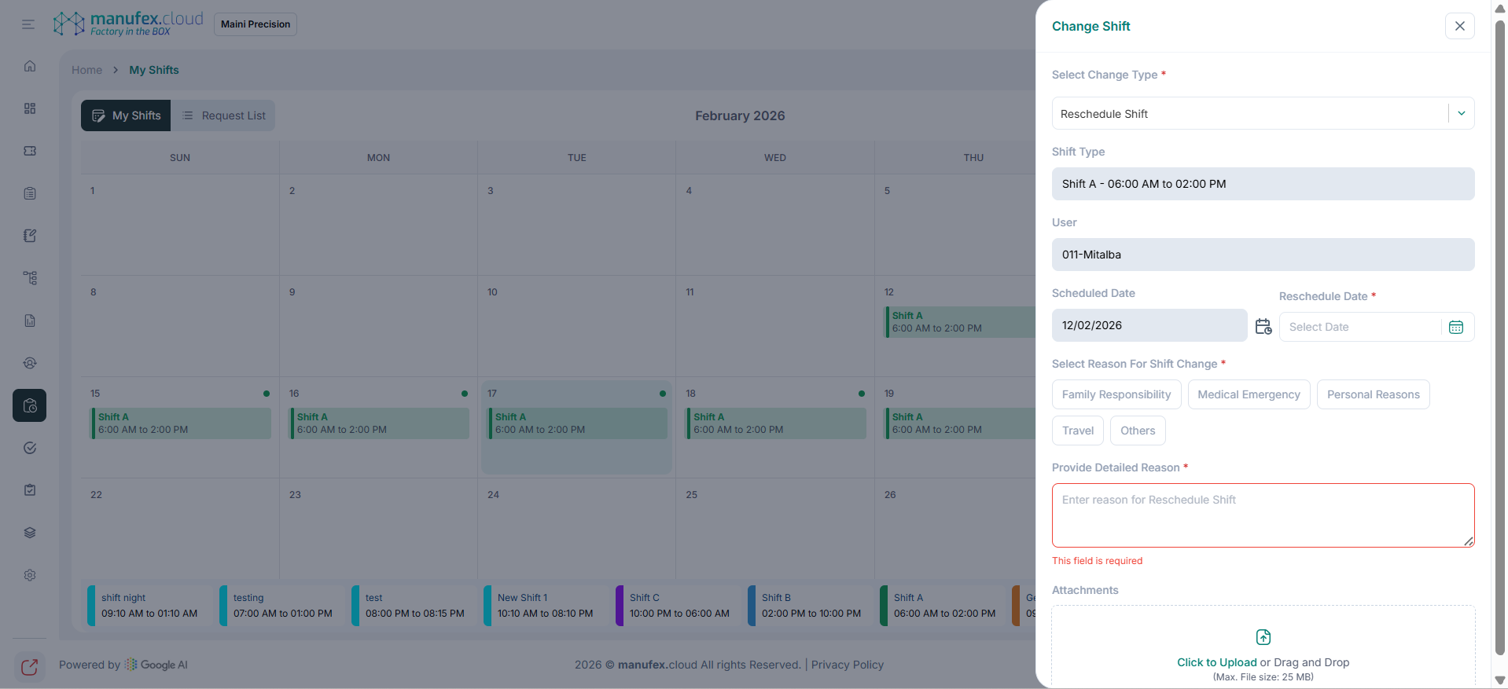Click the 'This field is required' message
This screenshot has width=1508, height=689.
tap(1097, 561)
